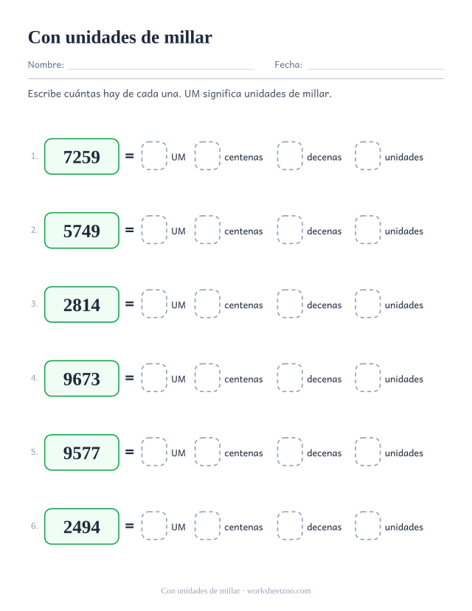The image size is (472, 611).
Task: Select the UM box for 2494
Action: coord(154,526)
